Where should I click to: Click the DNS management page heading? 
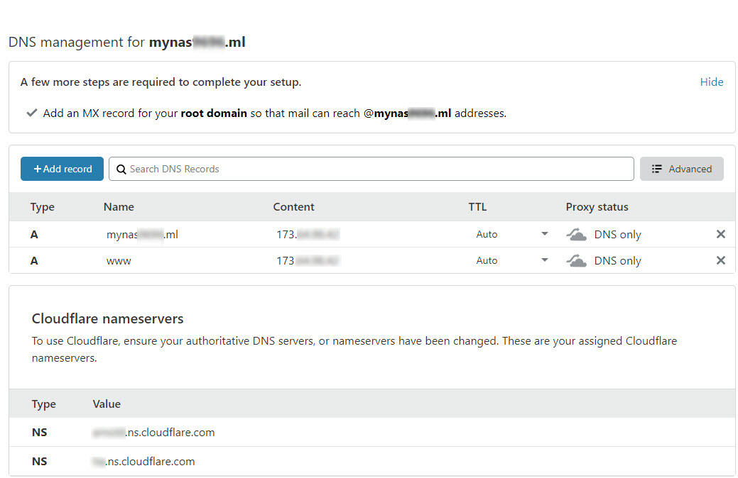126,42
